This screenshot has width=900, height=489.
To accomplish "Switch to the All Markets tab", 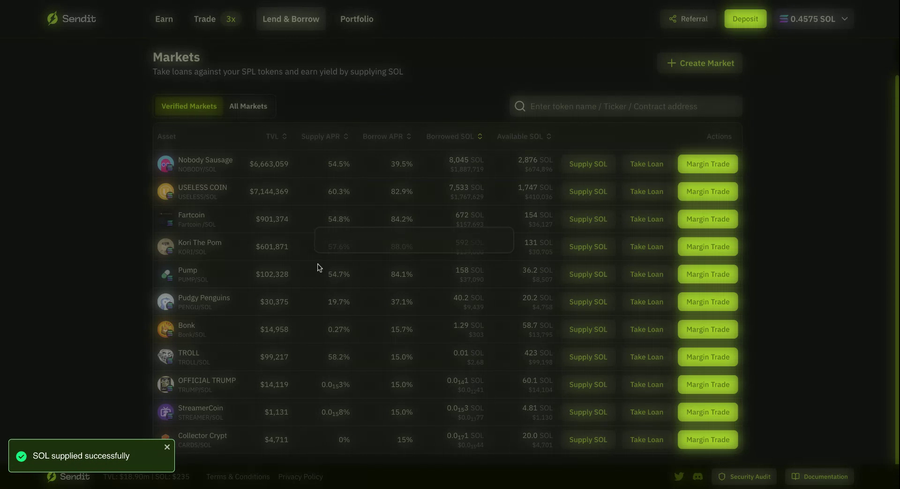I will (x=248, y=106).
